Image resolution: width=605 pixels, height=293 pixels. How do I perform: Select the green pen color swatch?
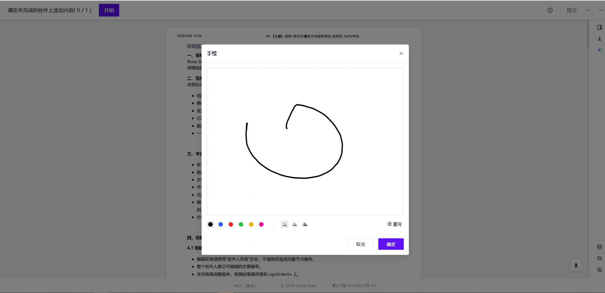pyautogui.click(x=241, y=224)
